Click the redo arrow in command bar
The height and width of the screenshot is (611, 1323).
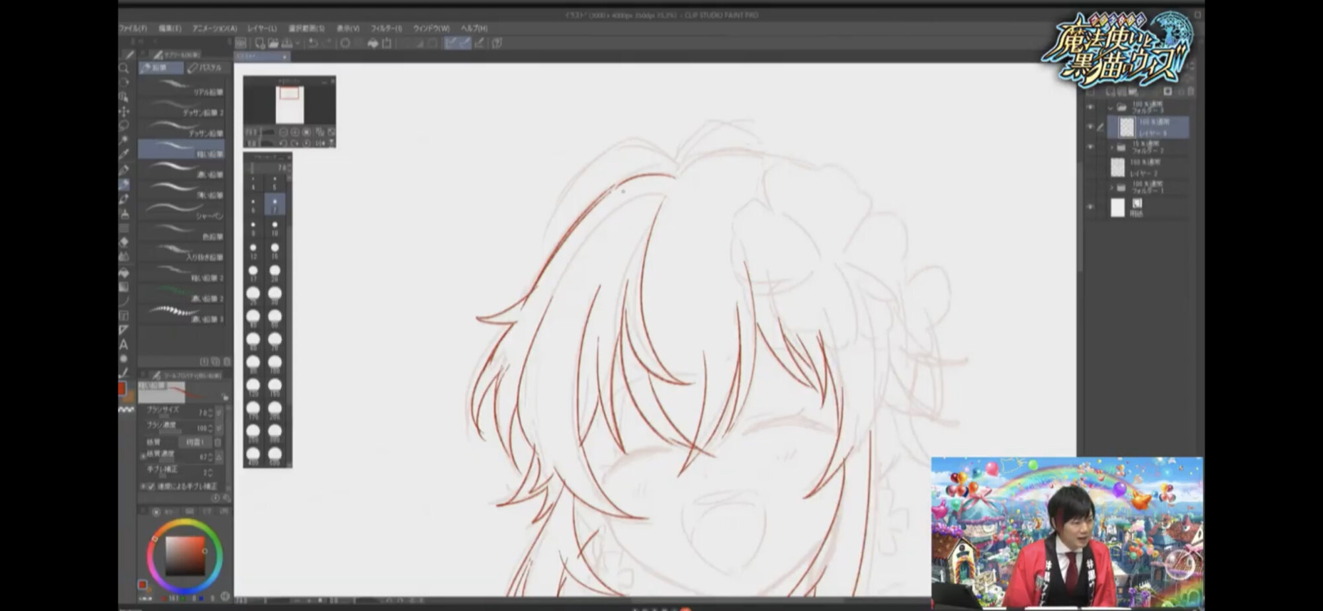pos(328,43)
